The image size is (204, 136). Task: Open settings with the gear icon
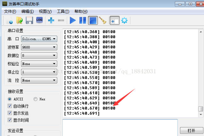124,20
